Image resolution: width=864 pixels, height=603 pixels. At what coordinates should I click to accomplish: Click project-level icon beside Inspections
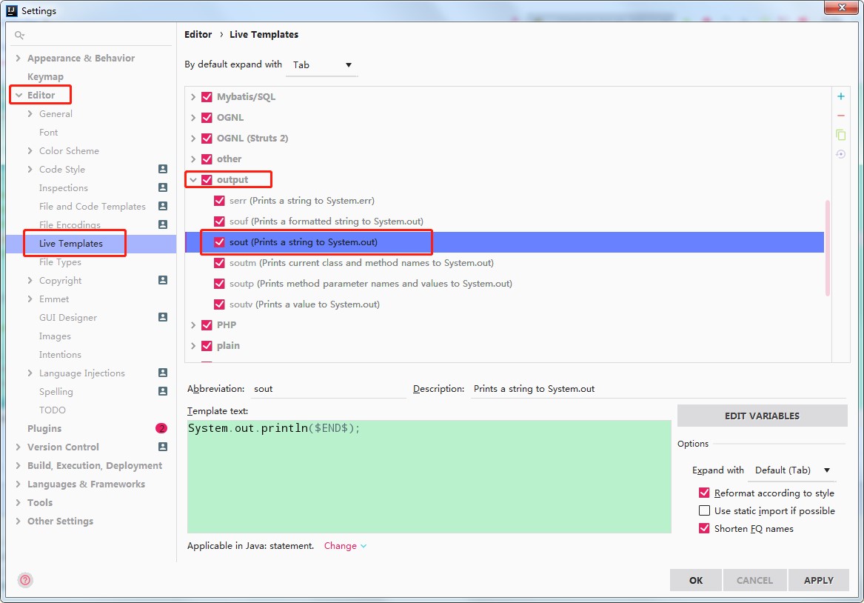tap(163, 187)
